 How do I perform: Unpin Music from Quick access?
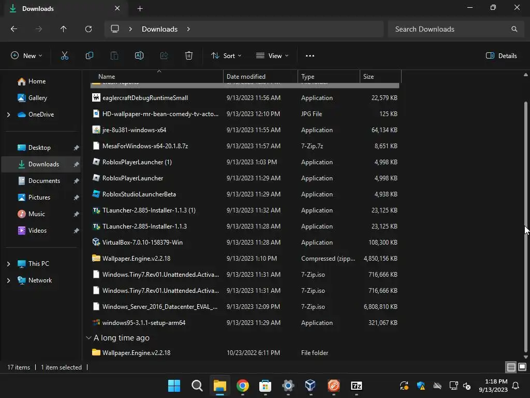click(77, 214)
